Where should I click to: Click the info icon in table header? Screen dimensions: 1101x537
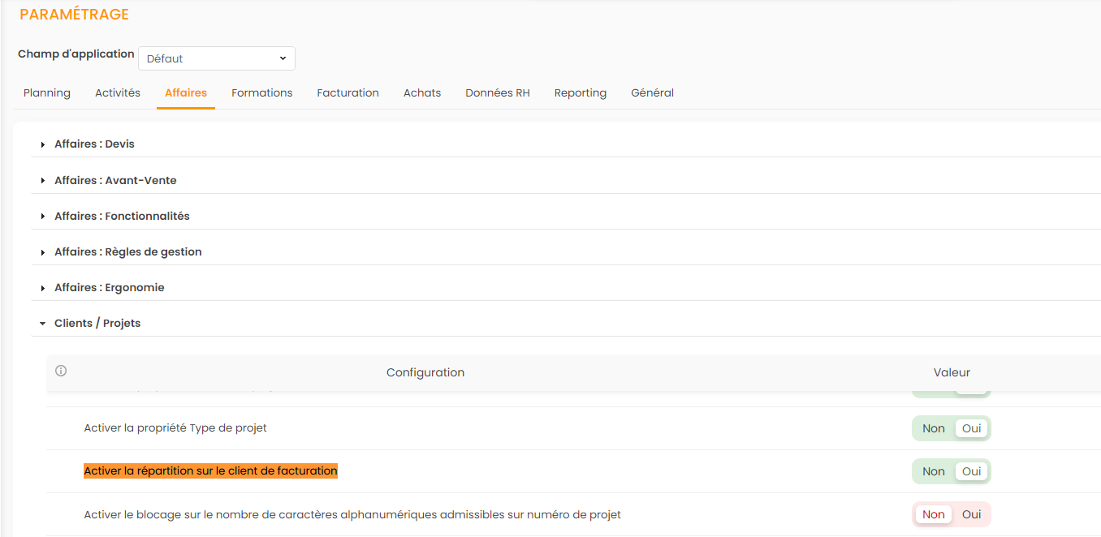click(61, 372)
